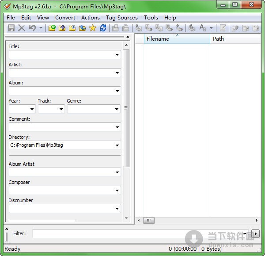Open the Tag Sources menu

(x=122, y=18)
